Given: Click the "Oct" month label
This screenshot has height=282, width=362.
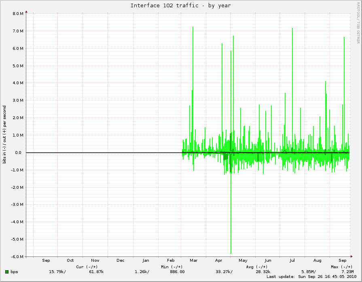Looking at the screenshot, I should pyautogui.click(x=70, y=261).
